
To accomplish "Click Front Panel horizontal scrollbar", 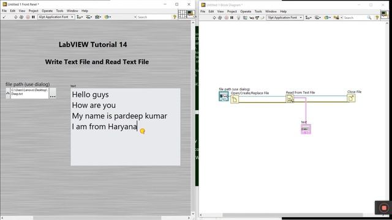I will 96,218.
